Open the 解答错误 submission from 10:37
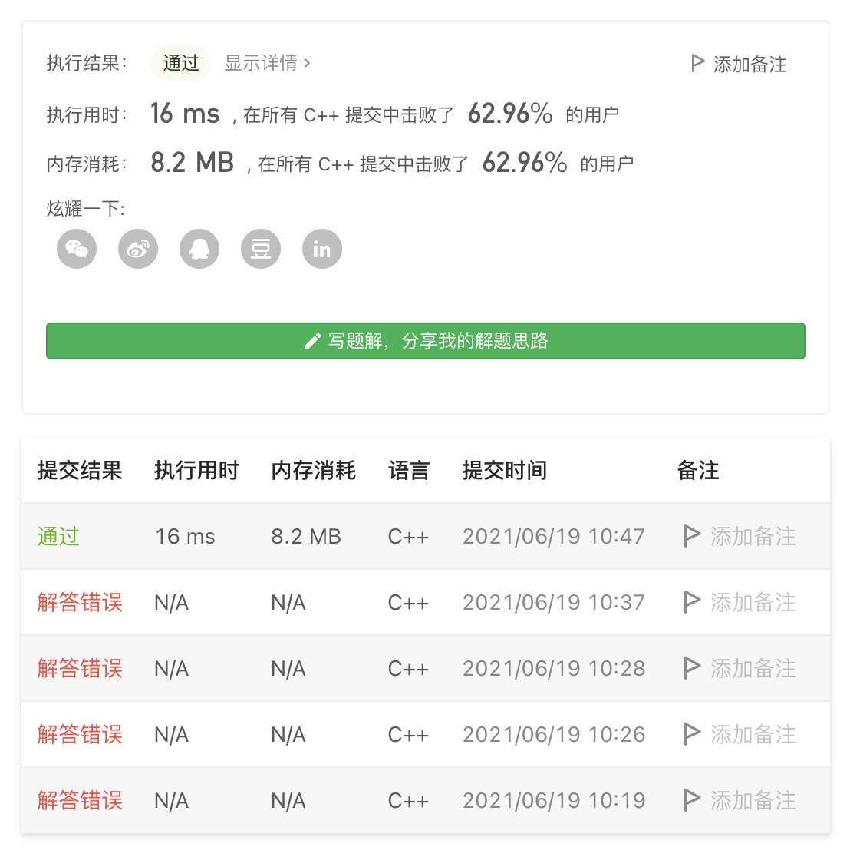Screen dimensions: 850x857 pyautogui.click(x=80, y=602)
